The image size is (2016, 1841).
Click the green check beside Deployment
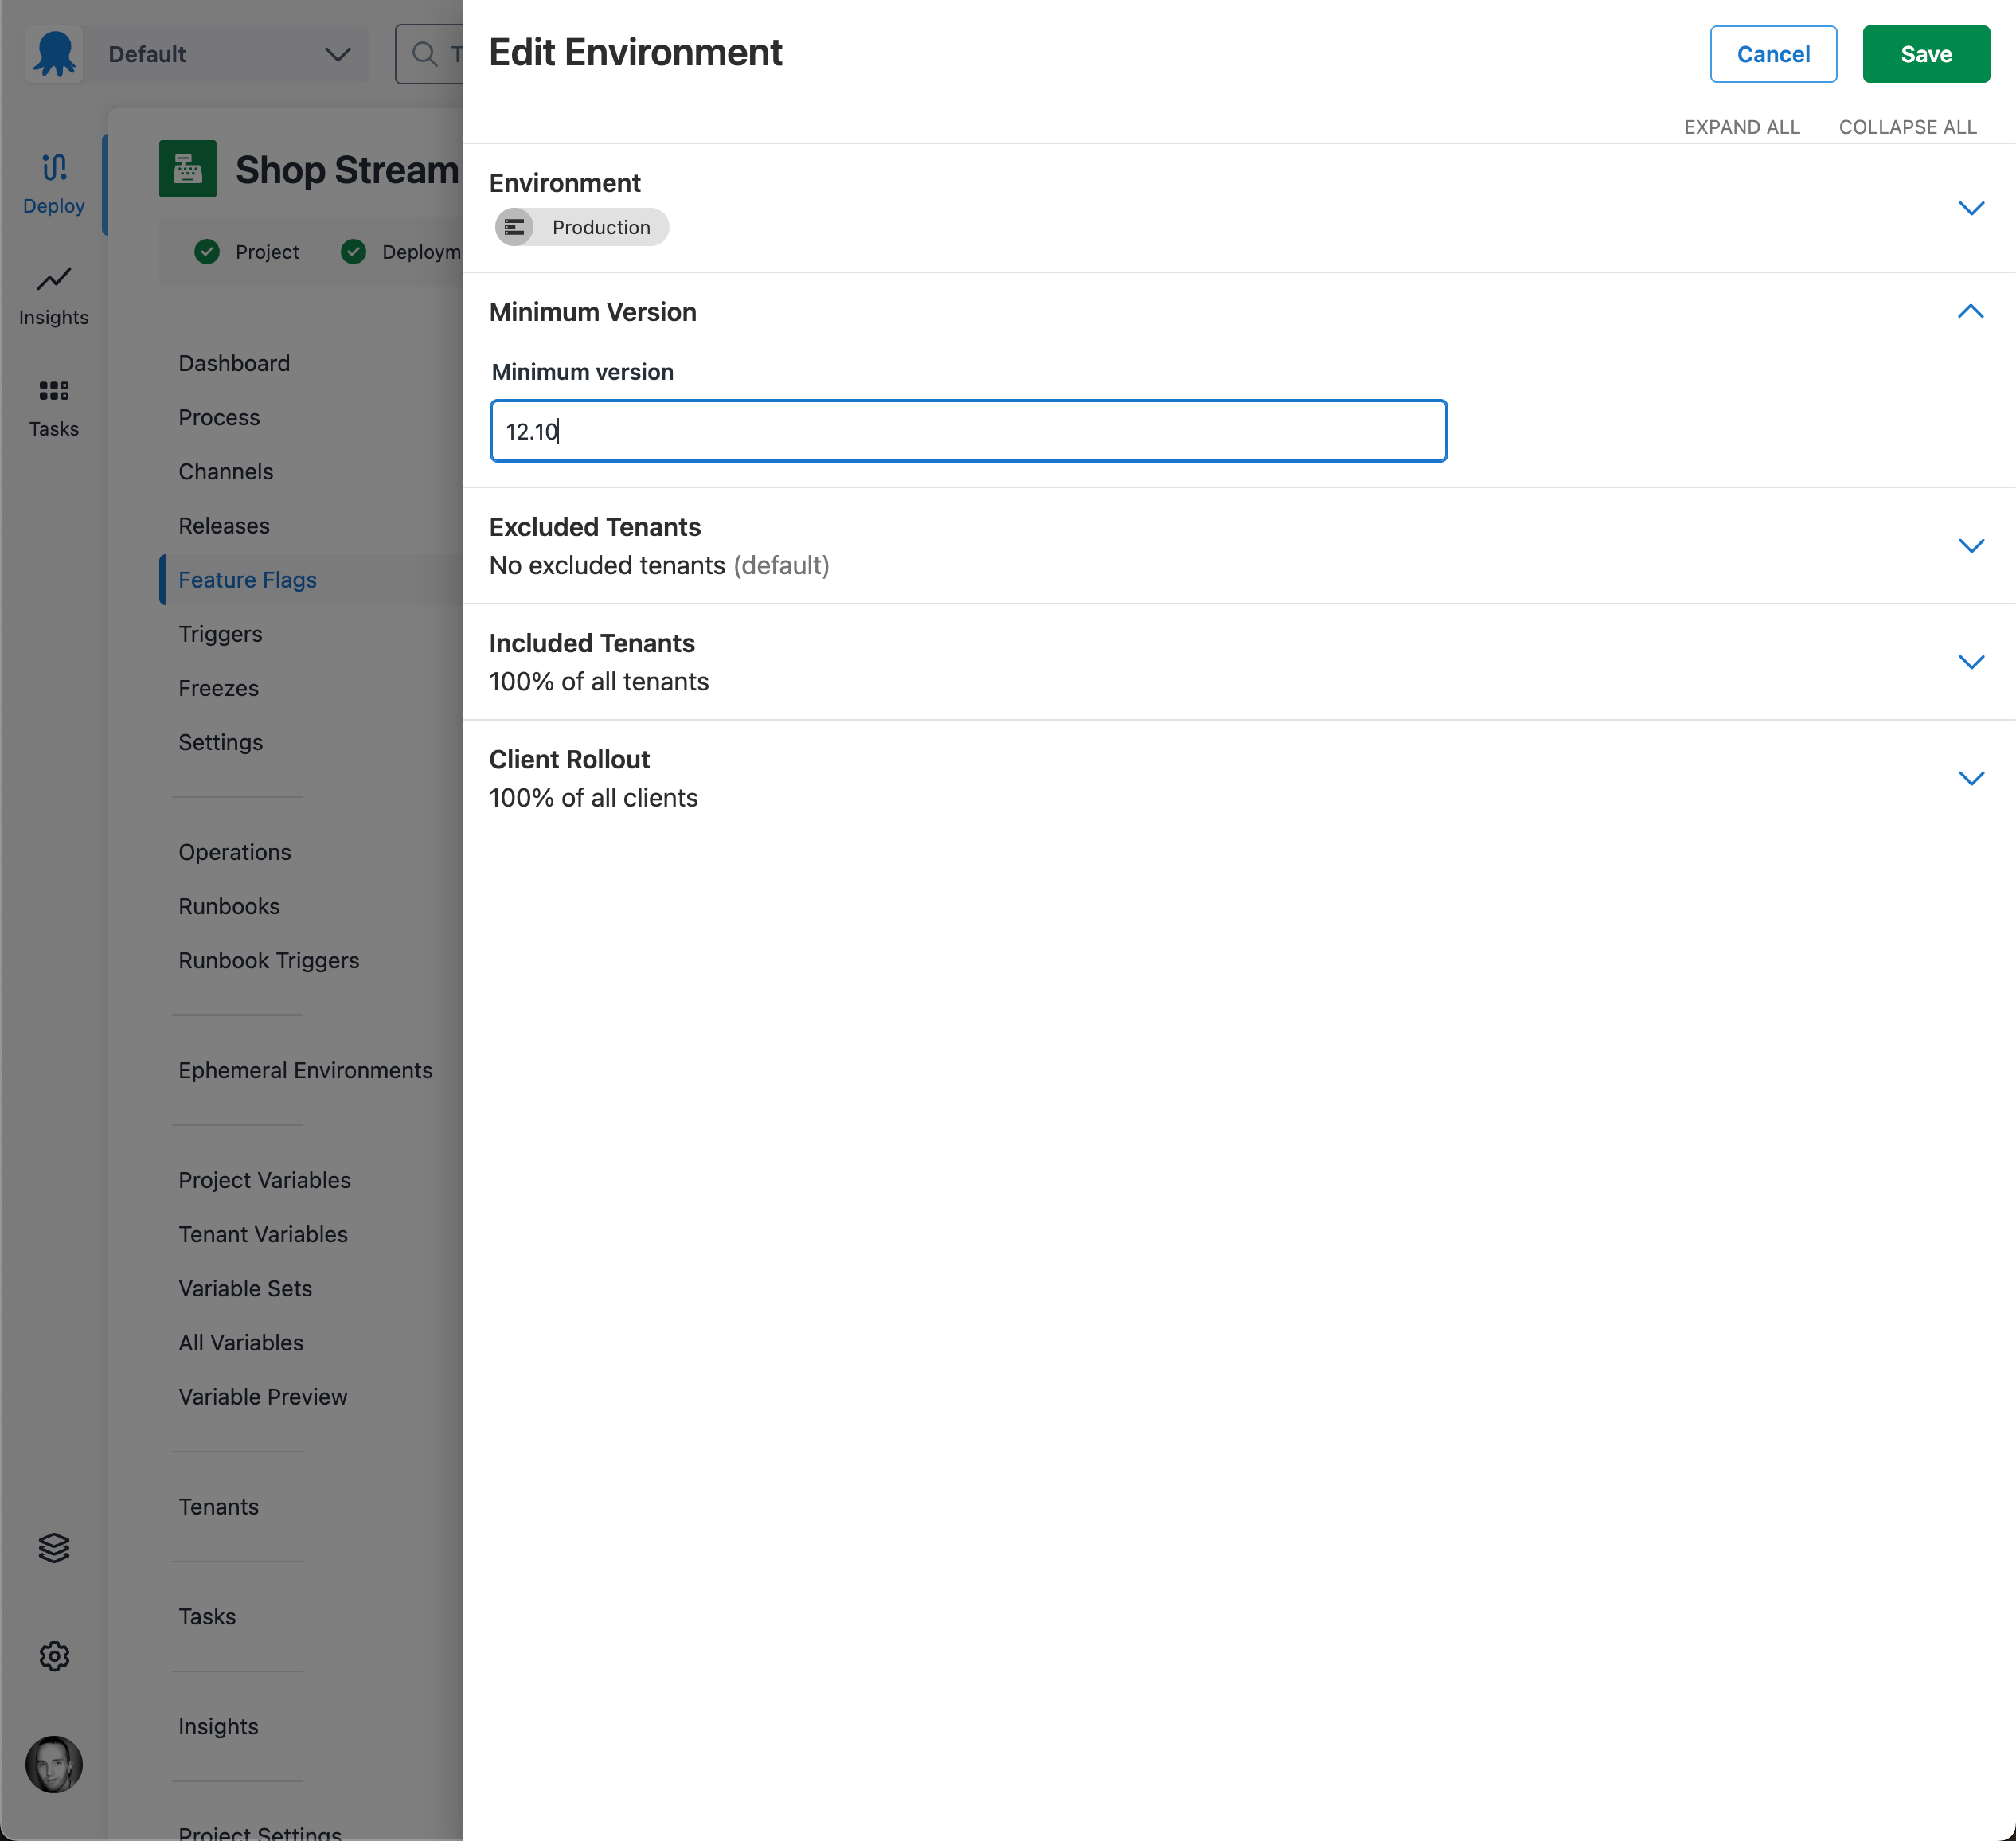pyautogui.click(x=353, y=252)
